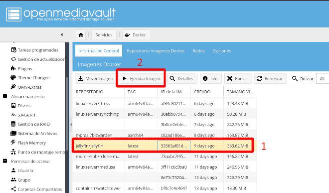Open Tareas programadas in sidebar

38,50
